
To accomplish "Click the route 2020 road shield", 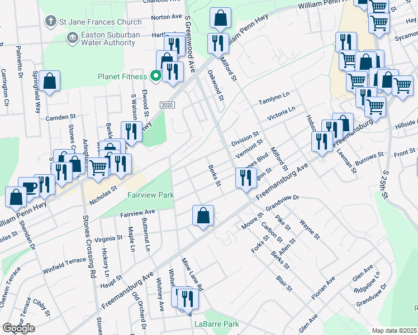I will [167, 105].
